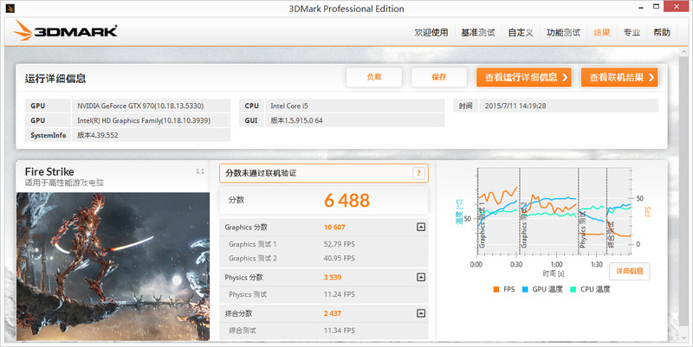Viewport: 693px width, 347px height.
Task: Click 分数未通过联机验证 notice
Action: 261,173
